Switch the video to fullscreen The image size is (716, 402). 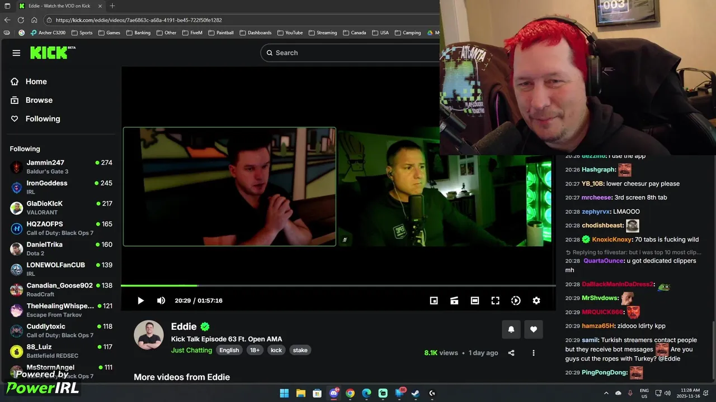pyautogui.click(x=495, y=300)
